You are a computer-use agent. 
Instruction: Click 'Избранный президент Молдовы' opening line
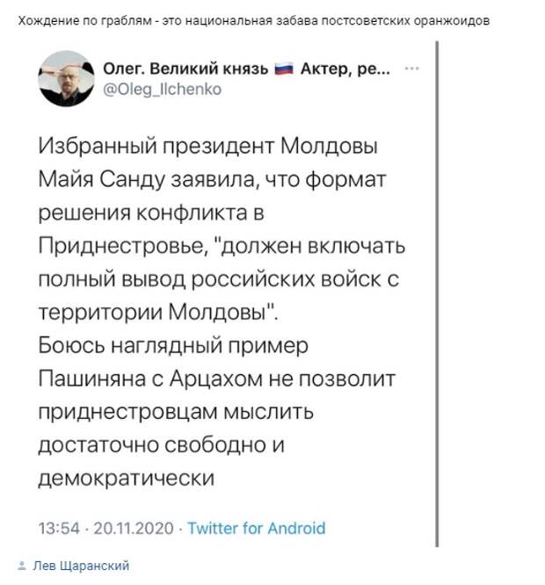[208, 146]
